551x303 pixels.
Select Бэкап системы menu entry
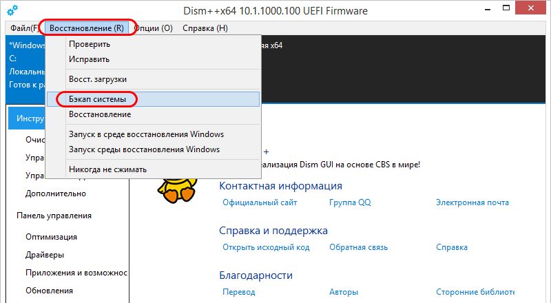pos(153,99)
